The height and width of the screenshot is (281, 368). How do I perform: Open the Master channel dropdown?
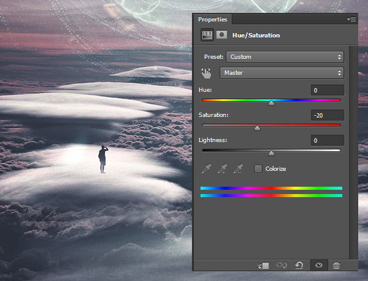pyautogui.click(x=282, y=73)
